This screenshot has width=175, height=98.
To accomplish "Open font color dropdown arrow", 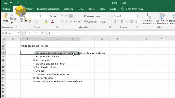I will point(56,22).
